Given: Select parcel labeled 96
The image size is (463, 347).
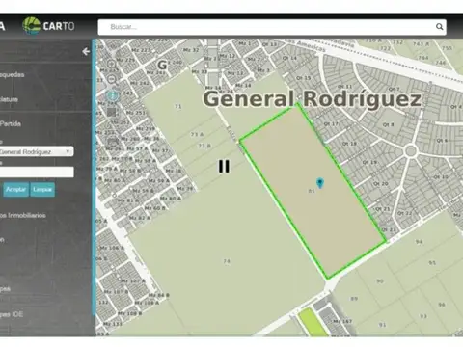Looking at the screenshot, I should (x=442, y=305).
